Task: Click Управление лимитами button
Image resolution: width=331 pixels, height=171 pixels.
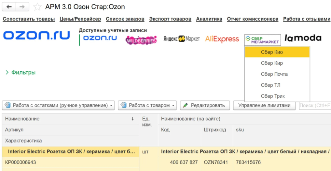Action: [x=264, y=105]
